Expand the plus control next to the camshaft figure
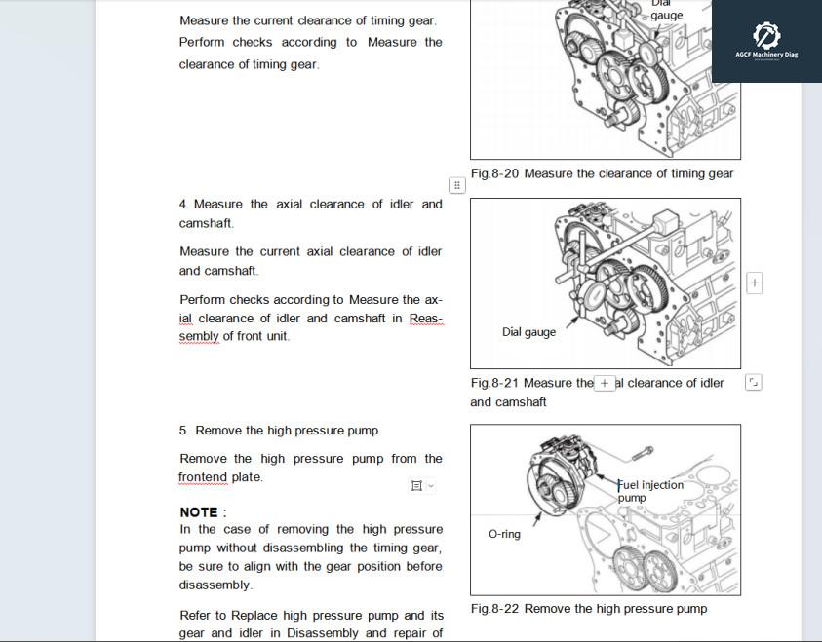Screen dimensions: 822x642 coord(754,282)
